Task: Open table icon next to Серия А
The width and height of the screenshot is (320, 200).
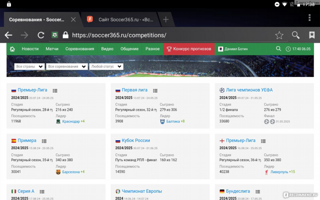Action: pyautogui.click(x=42, y=191)
